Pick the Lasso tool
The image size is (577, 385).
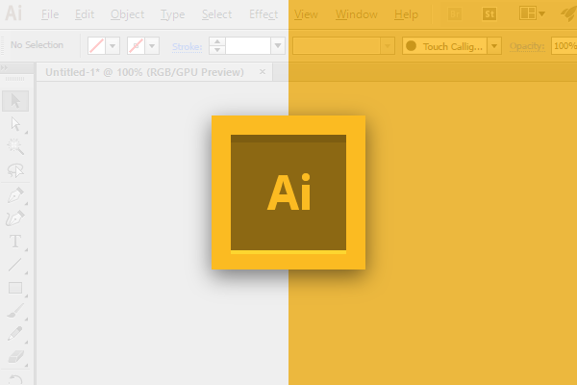coord(15,170)
